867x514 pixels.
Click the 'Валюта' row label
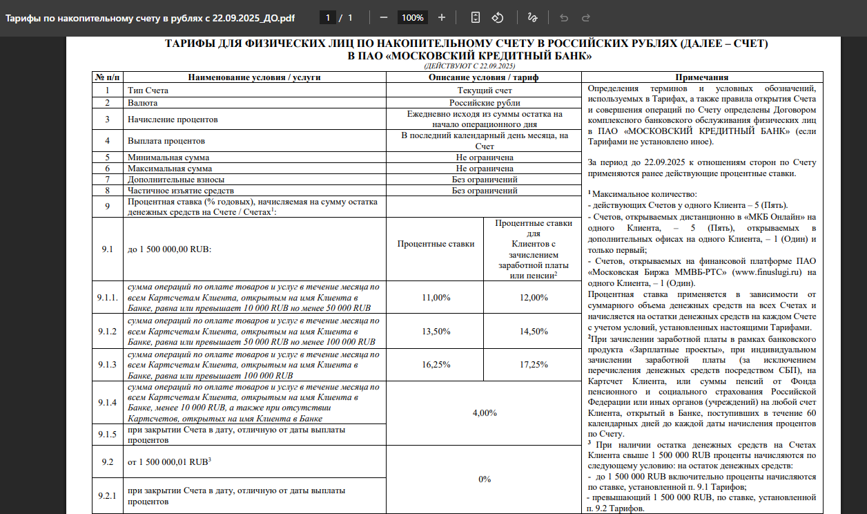click(142, 103)
